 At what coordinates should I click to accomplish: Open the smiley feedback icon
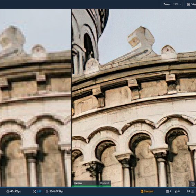coord(193,184)
